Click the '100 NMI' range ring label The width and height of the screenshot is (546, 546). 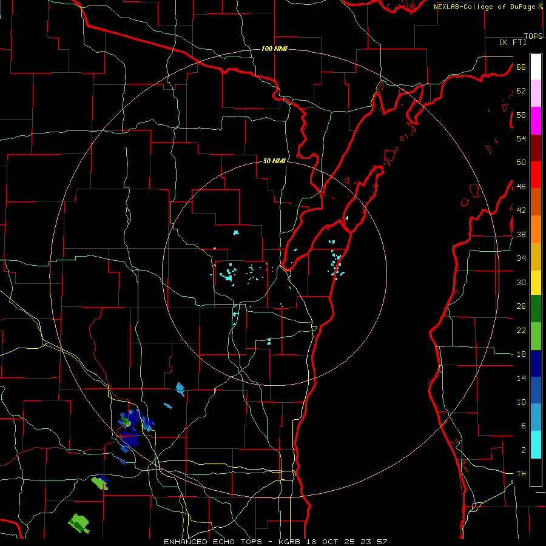coord(274,49)
